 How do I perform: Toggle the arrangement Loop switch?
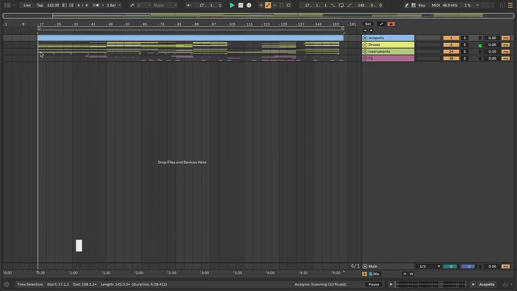click(341, 5)
